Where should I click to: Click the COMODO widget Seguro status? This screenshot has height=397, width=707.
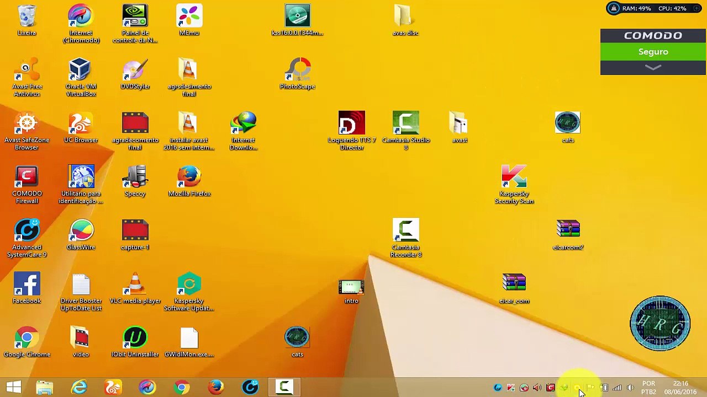coord(653,52)
